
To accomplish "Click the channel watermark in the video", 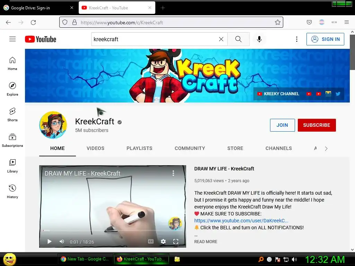I will [x=175, y=223].
